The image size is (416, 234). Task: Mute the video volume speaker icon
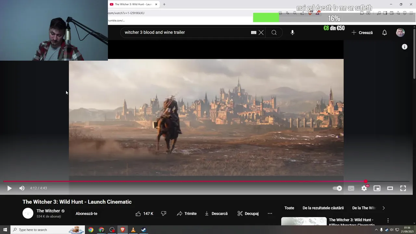[22, 188]
